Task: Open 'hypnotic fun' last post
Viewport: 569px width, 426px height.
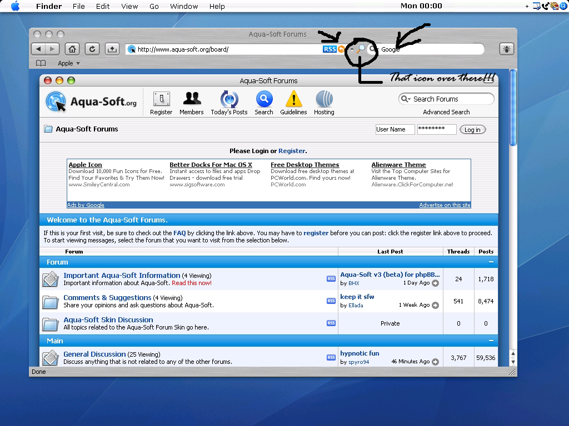Action: [360, 353]
